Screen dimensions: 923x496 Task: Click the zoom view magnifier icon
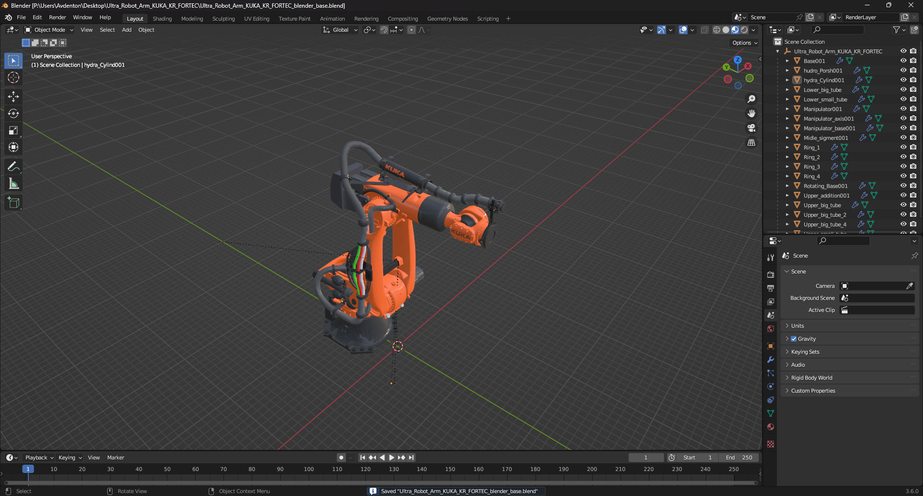(x=751, y=99)
